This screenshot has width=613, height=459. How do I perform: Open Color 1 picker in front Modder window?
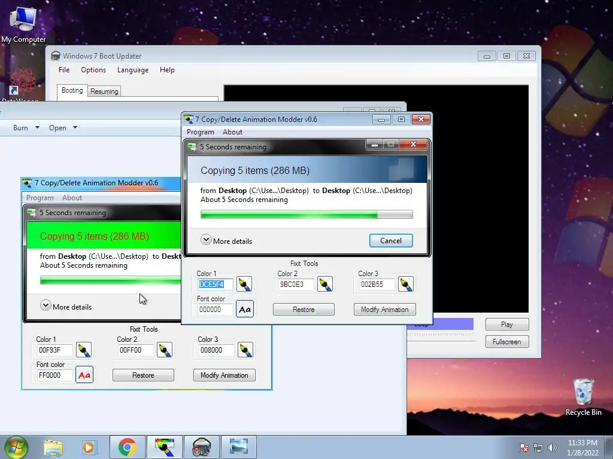(244, 284)
